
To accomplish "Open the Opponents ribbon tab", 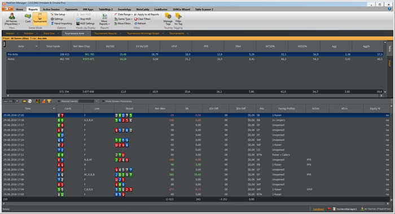I will (x=71, y=10).
